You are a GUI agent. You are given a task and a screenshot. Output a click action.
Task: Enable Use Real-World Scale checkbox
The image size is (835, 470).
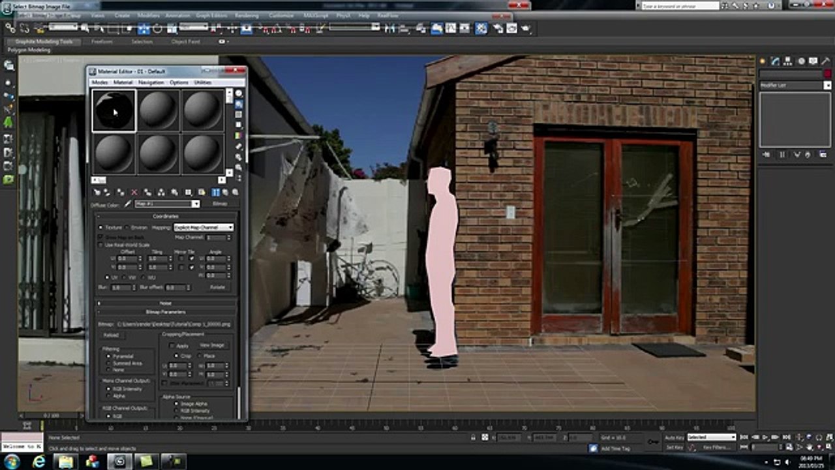click(100, 245)
